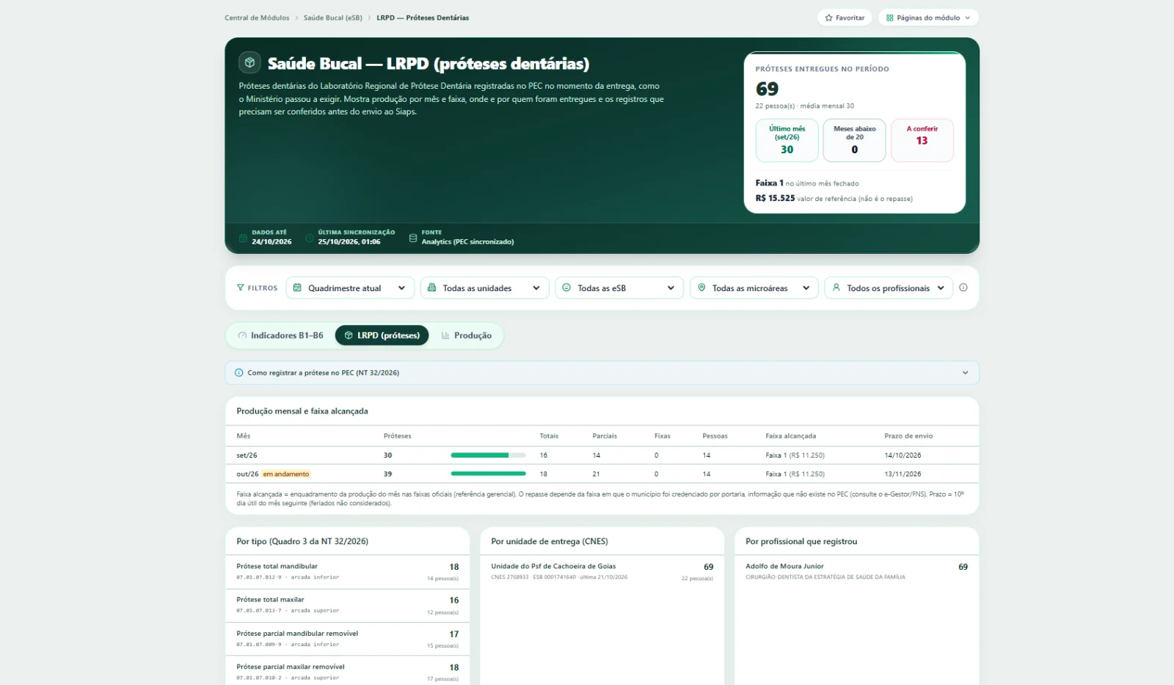Viewport: 1174px width, 685px height.
Task: Click the calendar icon next to Dados até
Action: tap(243, 238)
